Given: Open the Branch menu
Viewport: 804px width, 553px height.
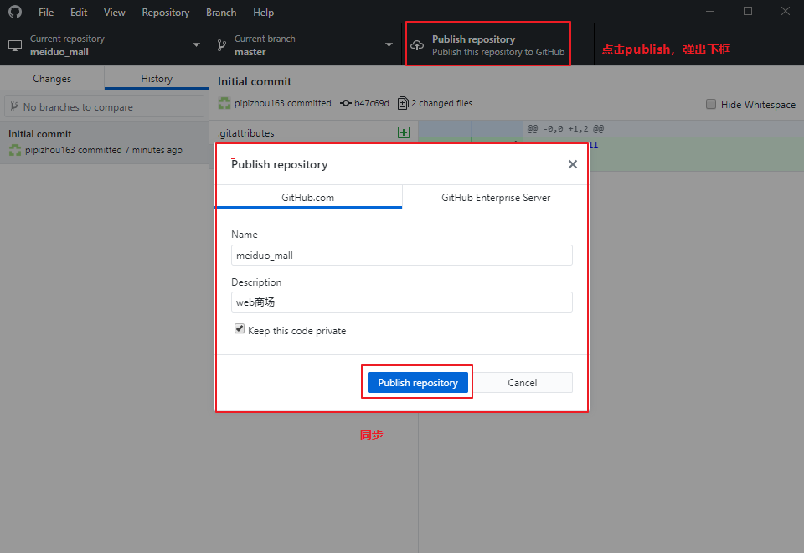Looking at the screenshot, I should coord(221,13).
